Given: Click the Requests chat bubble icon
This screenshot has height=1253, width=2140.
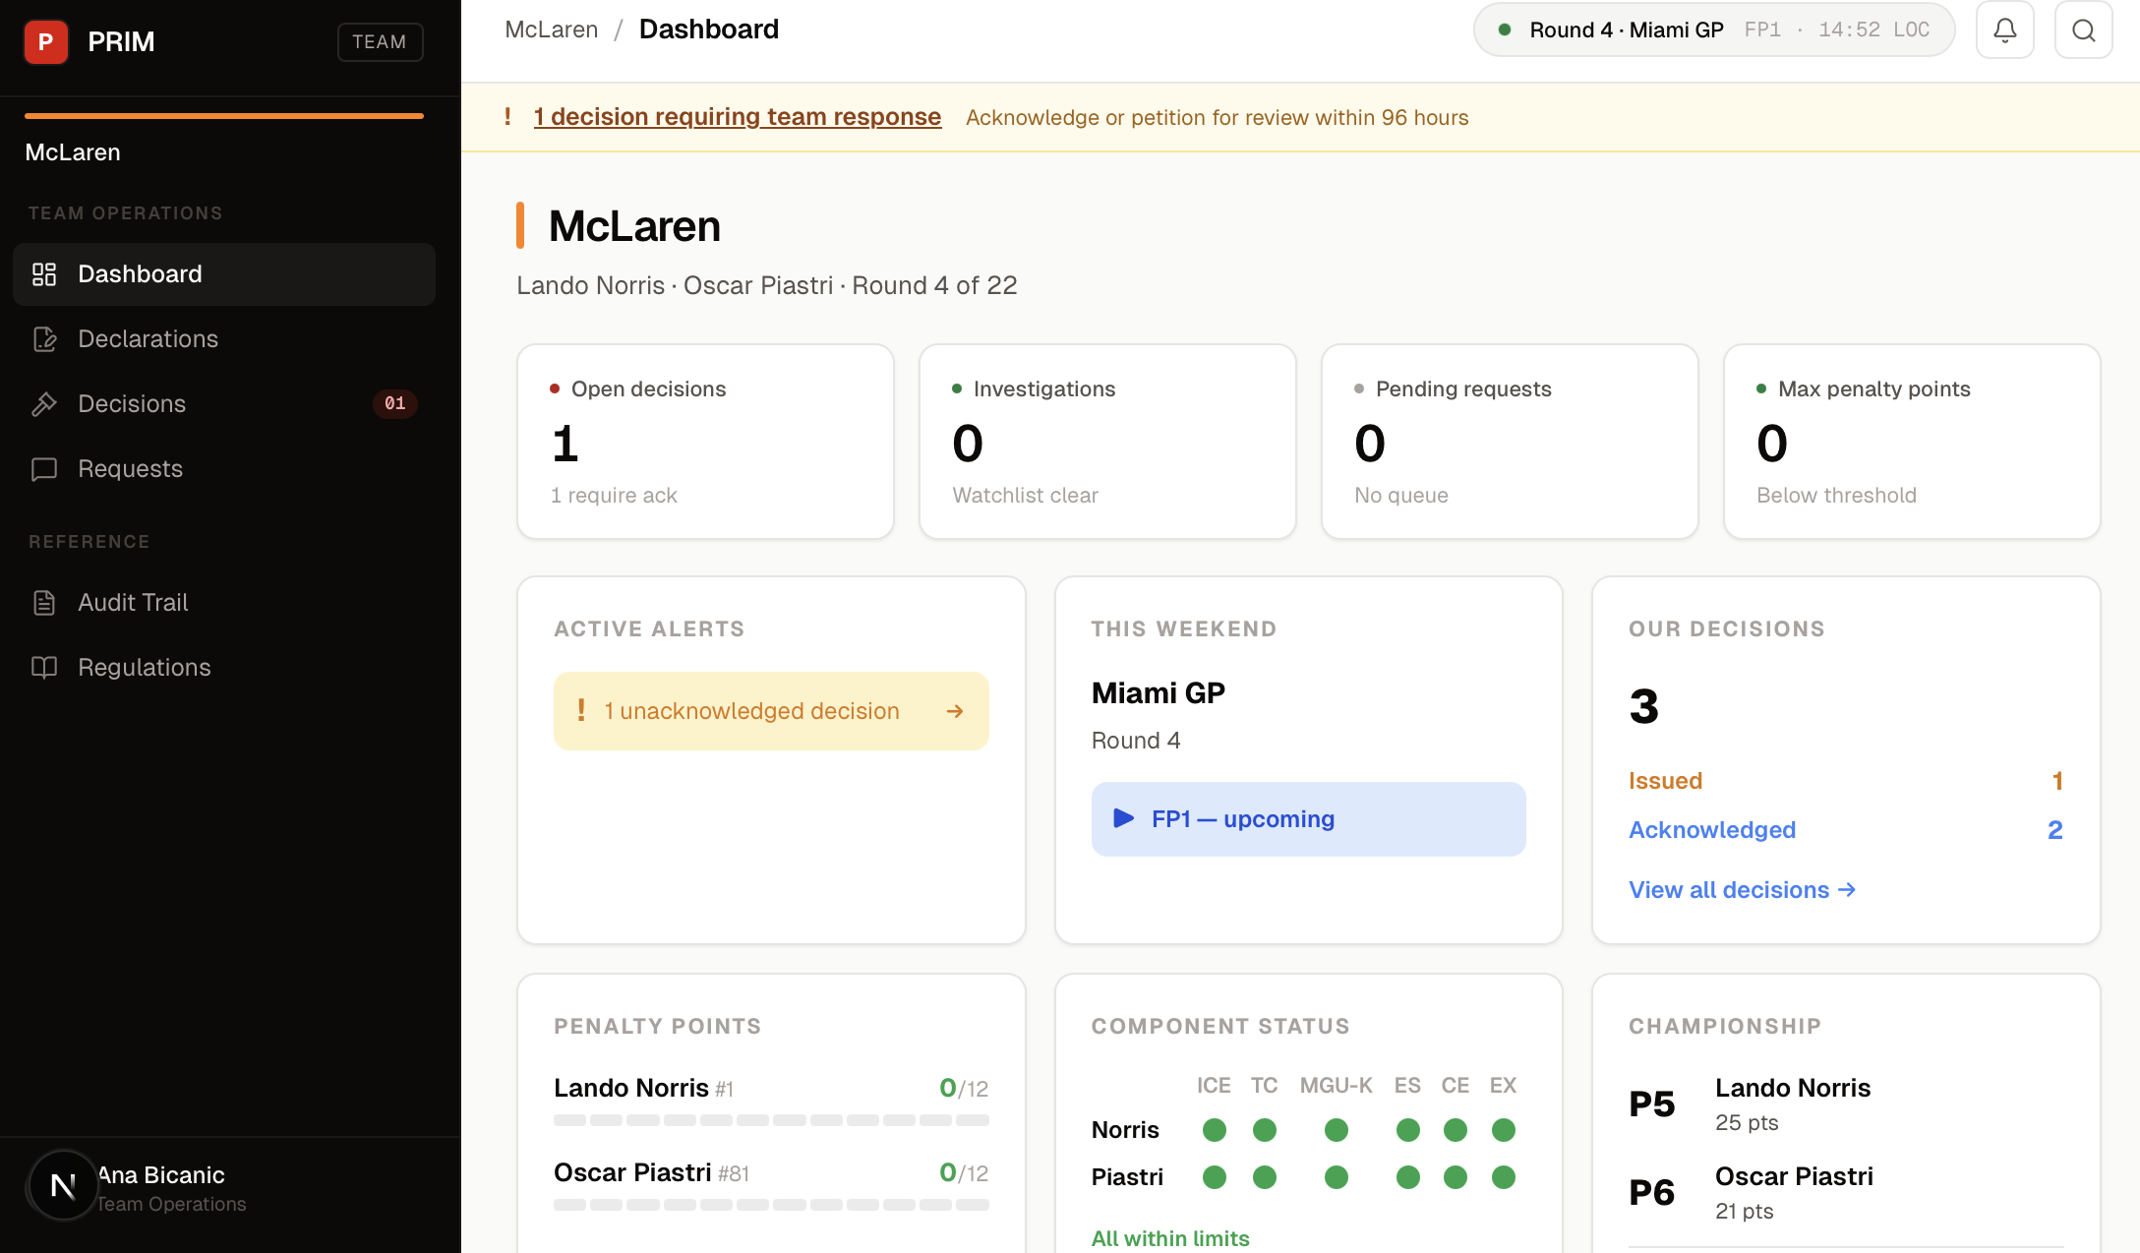Looking at the screenshot, I should pyautogui.click(x=43, y=469).
